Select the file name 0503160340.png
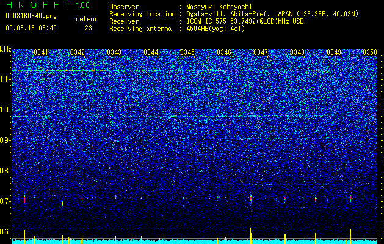Image resolution: width=384 pixels, height=244 pixels. (x=31, y=16)
